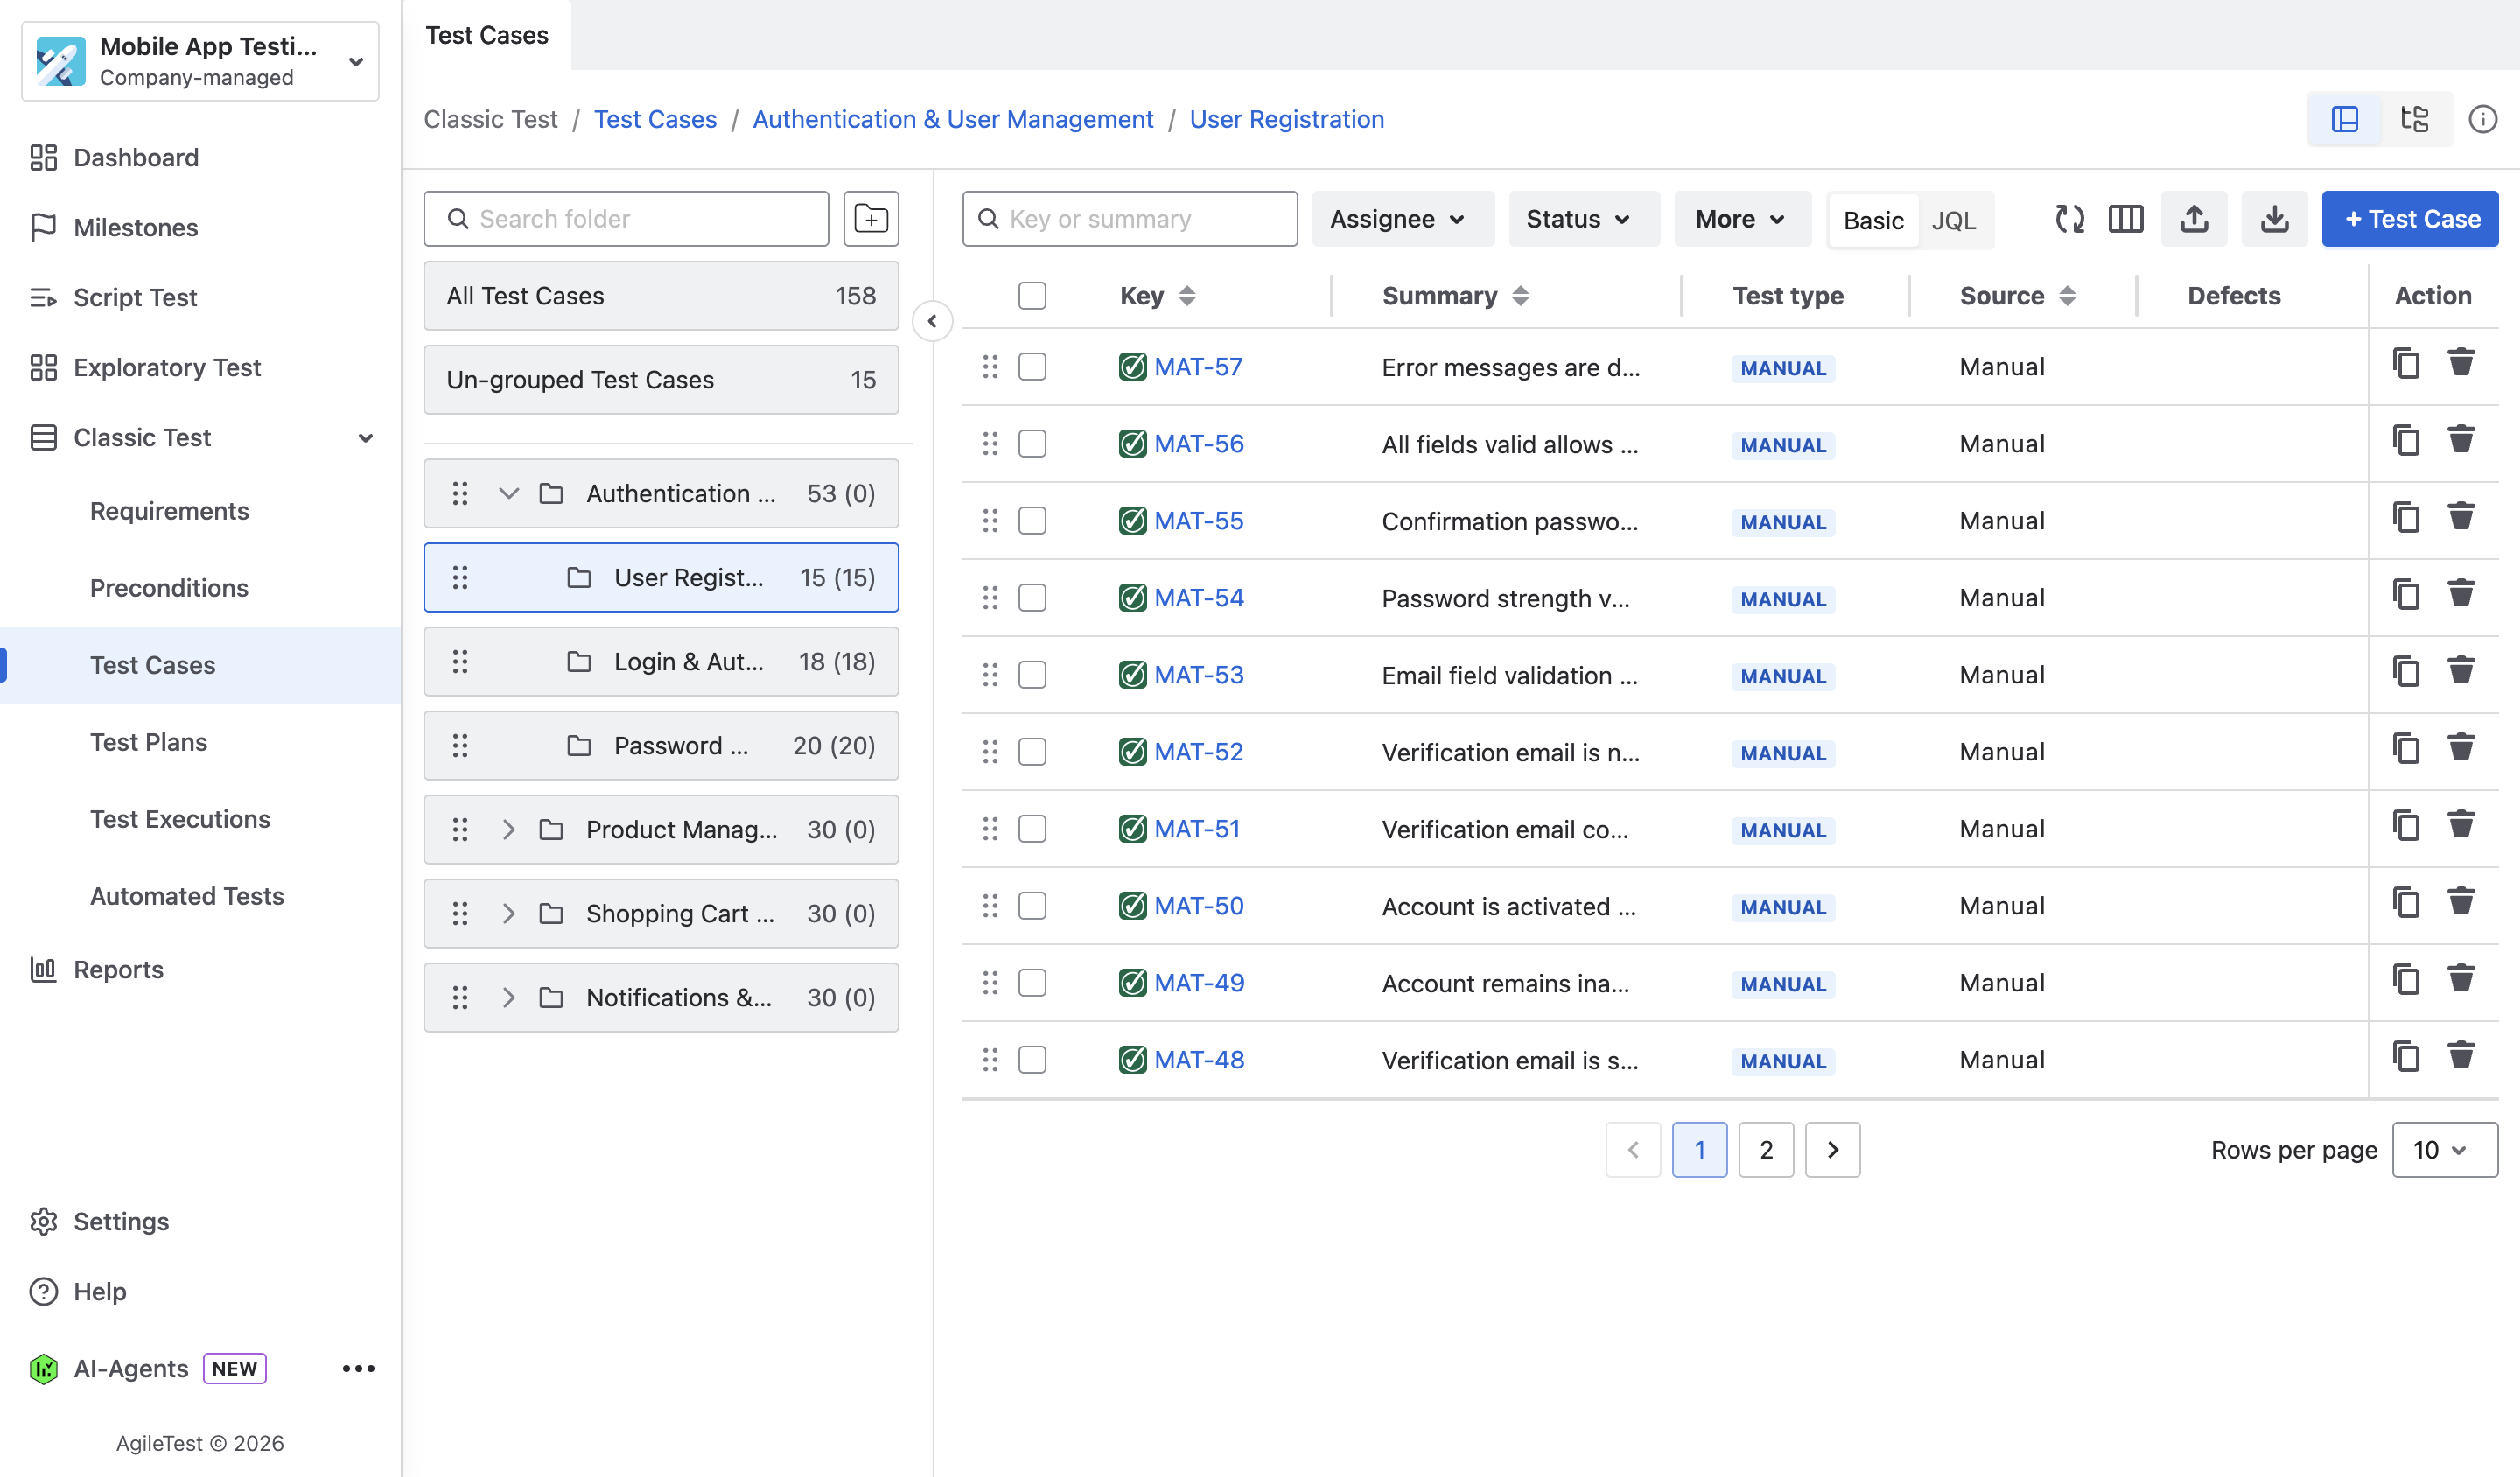2520x1477 pixels.
Task: Delete test case MAT-50
Action: pyautogui.click(x=2460, y=901)
